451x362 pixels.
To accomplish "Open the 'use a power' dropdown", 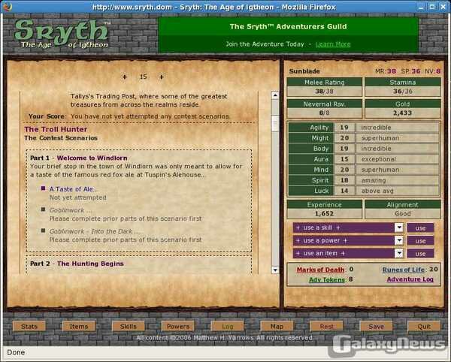I will (399, 240).
